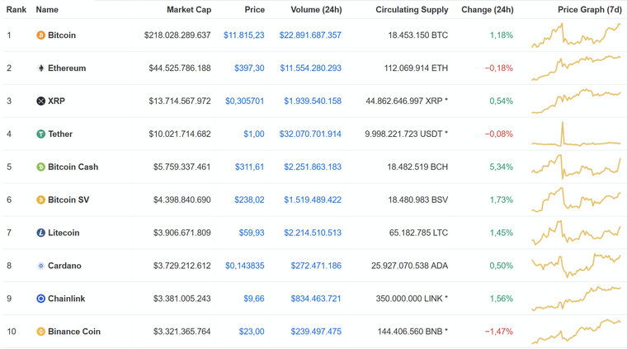Image resolution: width=627 pixels, height=349 pixels.
Task: Click Bitcoin volume $22.891.687.357
Action: pos(310,35)
